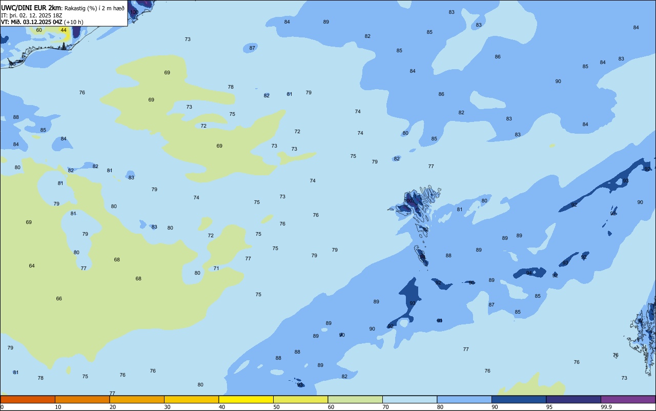The image size is (656, 411).
Task: Click the "(+10 h)" forecast offset text
Action: [74, 22]
